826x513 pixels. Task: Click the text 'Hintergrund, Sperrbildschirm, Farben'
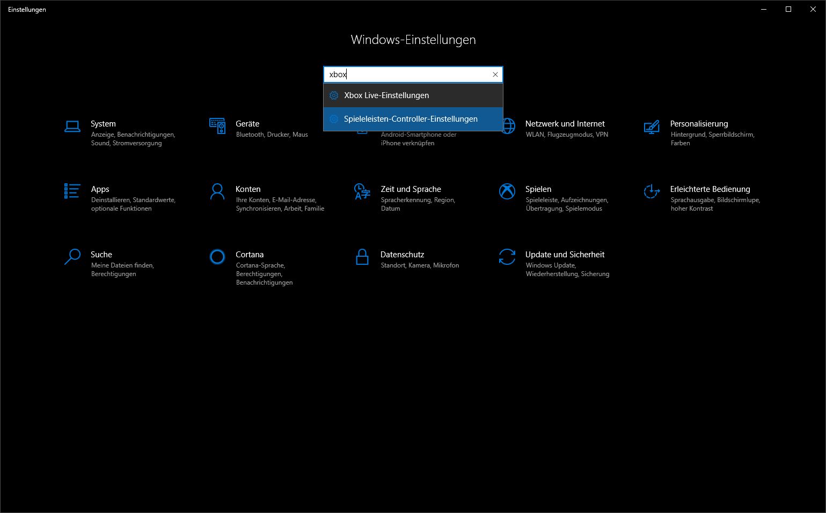coord(713,139)
